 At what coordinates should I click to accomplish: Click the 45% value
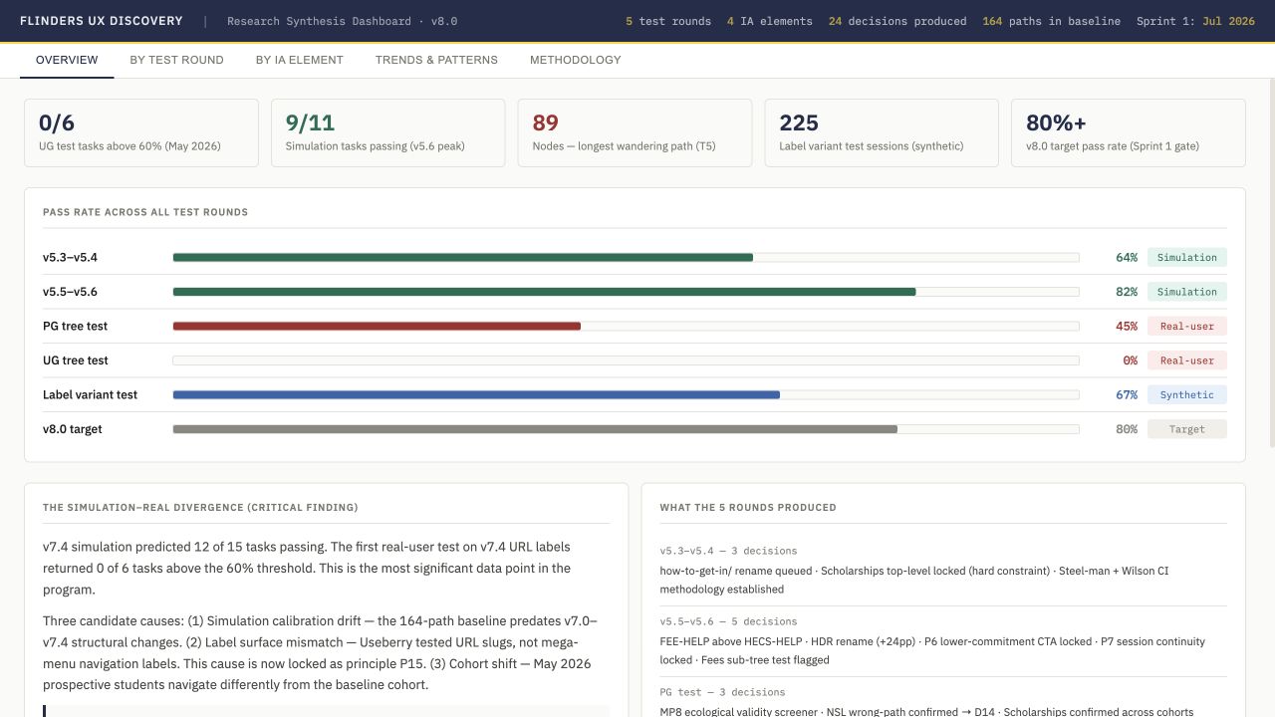(1127, 327)
